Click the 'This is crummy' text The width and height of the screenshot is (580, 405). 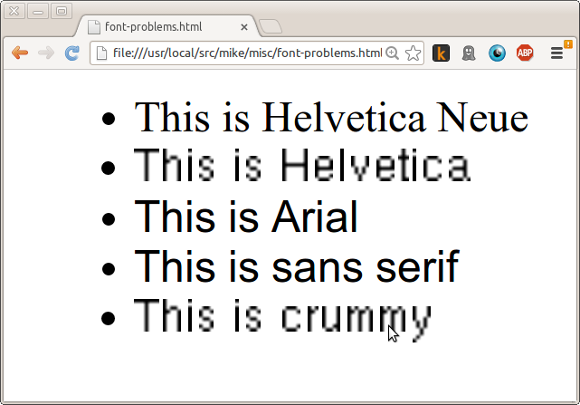[x=282, y=319]
